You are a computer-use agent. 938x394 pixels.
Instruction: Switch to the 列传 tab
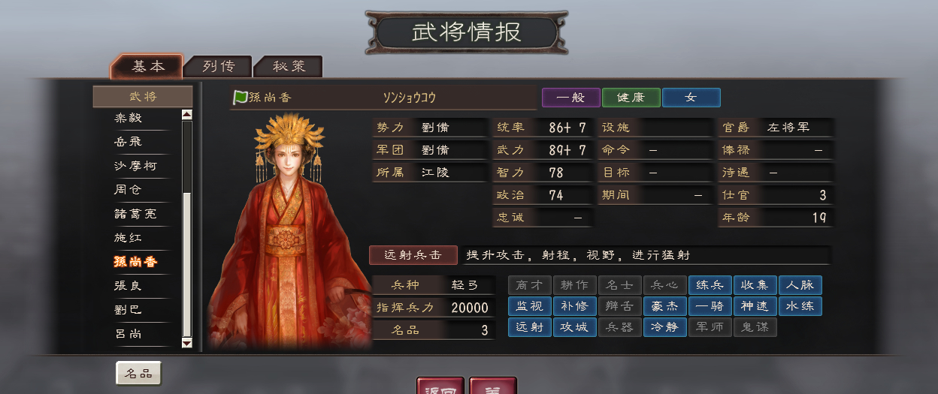(219, 67)
